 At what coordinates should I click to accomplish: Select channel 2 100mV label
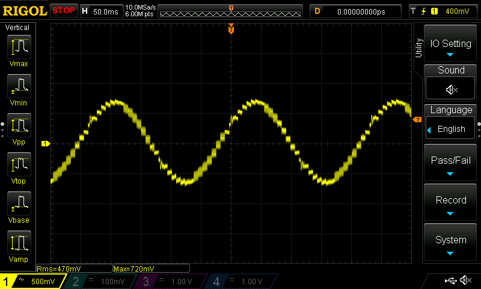pos(112,281)
